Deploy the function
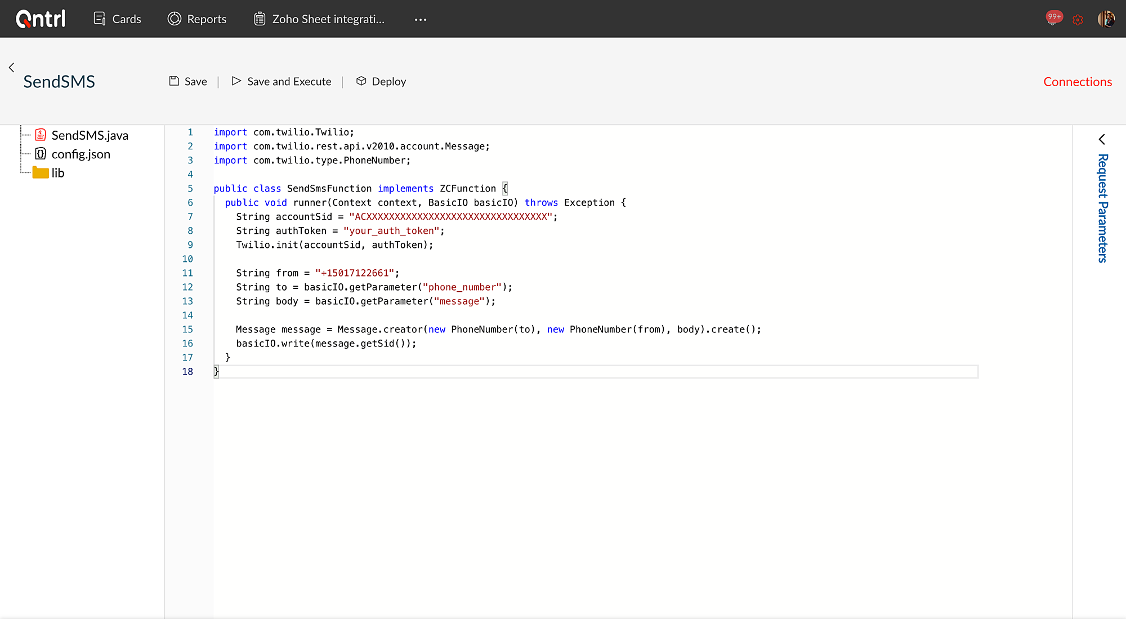 click(x=381, y=82)
